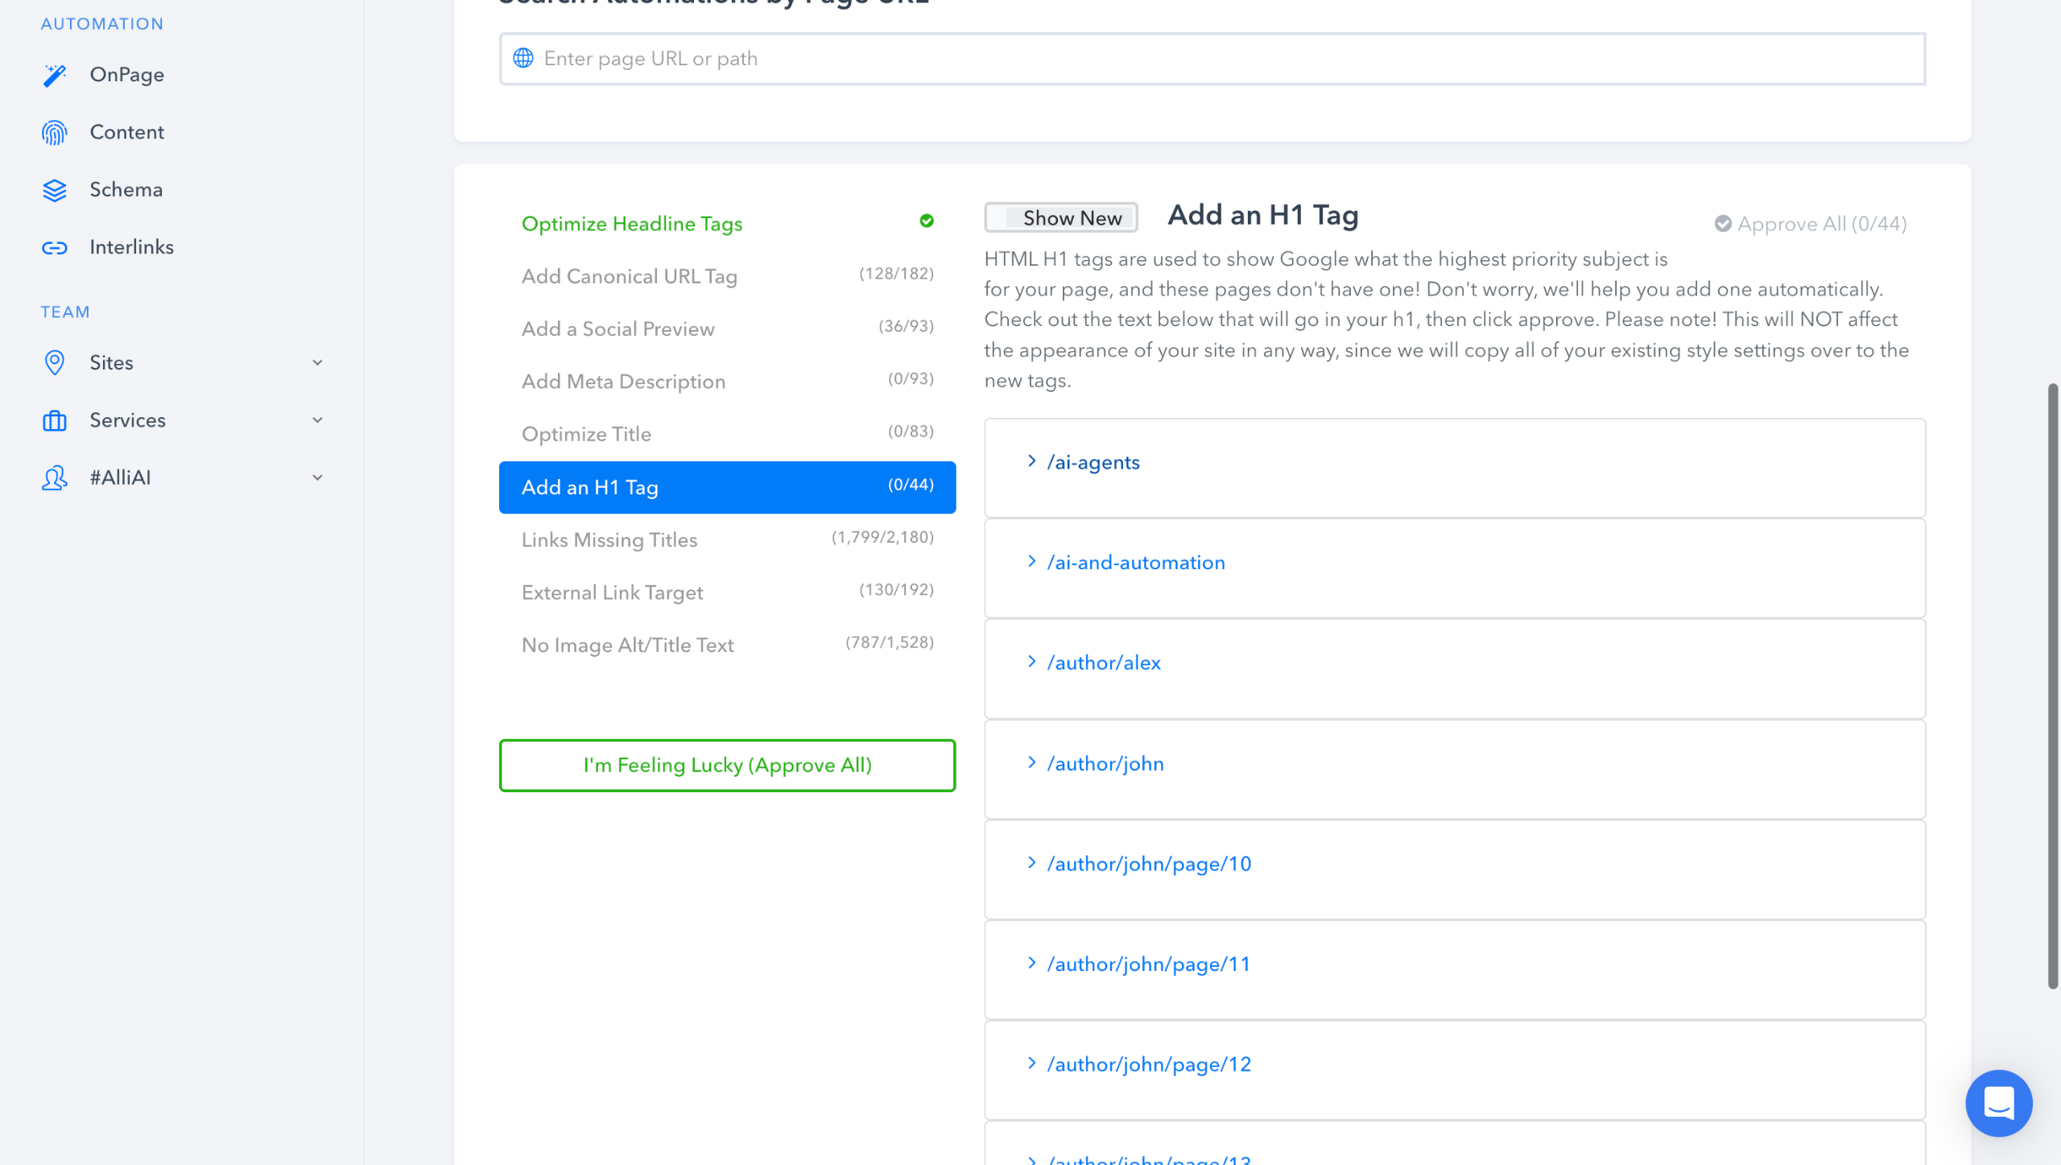Open the /ai-and-automation page link
Image resolution: width=2061 pixels, height=1165 pixels.
point(1135,563)
